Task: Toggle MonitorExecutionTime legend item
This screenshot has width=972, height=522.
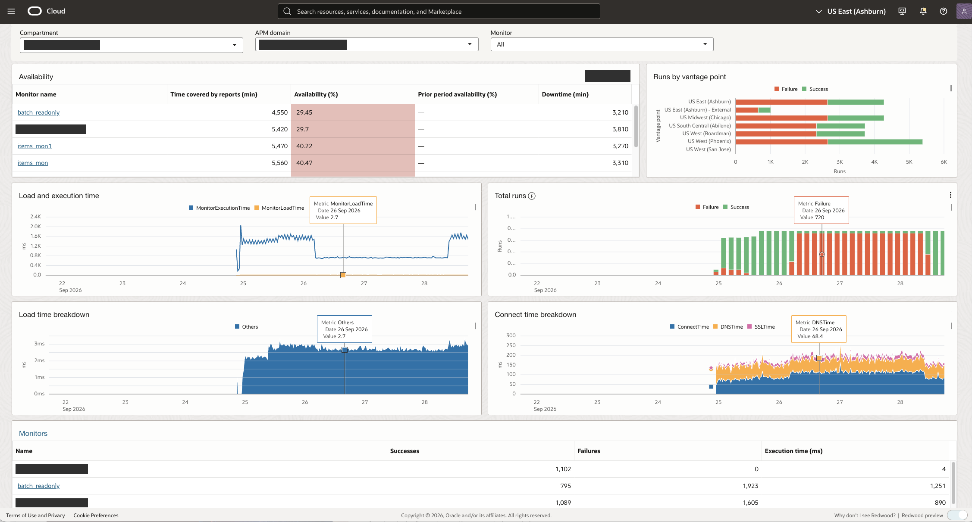Action: 219,208
